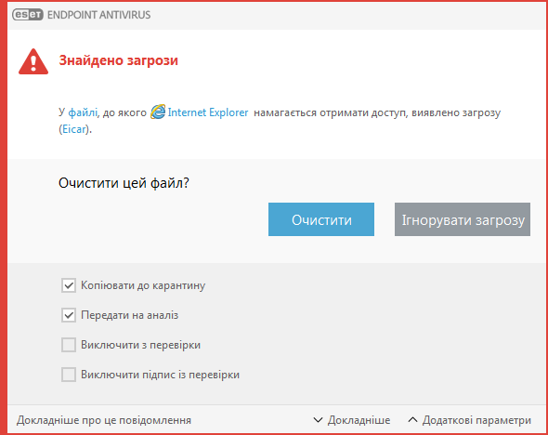This screenshot has width=548, height=435.
Task: Click the blue Очистити button
Action: click(x=321, y=219)
